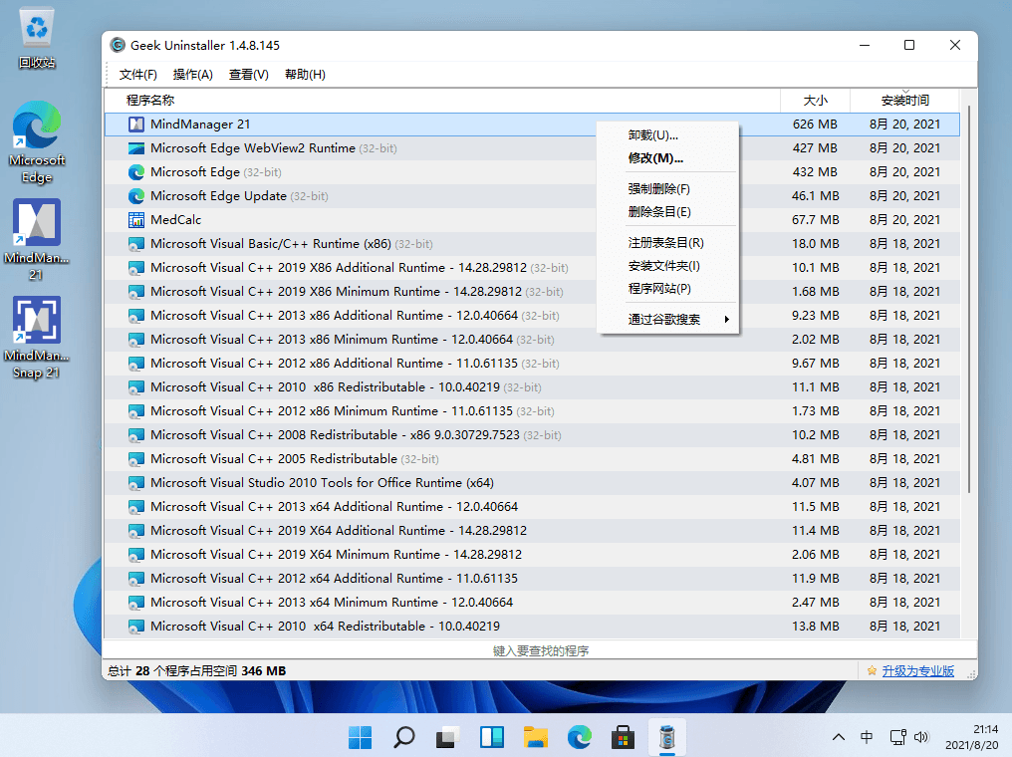
Task: Select row Visual C++ 2010 x86 Redistributable
Action: pos(533,387)
